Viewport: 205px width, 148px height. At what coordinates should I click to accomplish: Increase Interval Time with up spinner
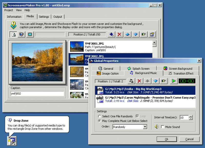(x=191, y=116)
